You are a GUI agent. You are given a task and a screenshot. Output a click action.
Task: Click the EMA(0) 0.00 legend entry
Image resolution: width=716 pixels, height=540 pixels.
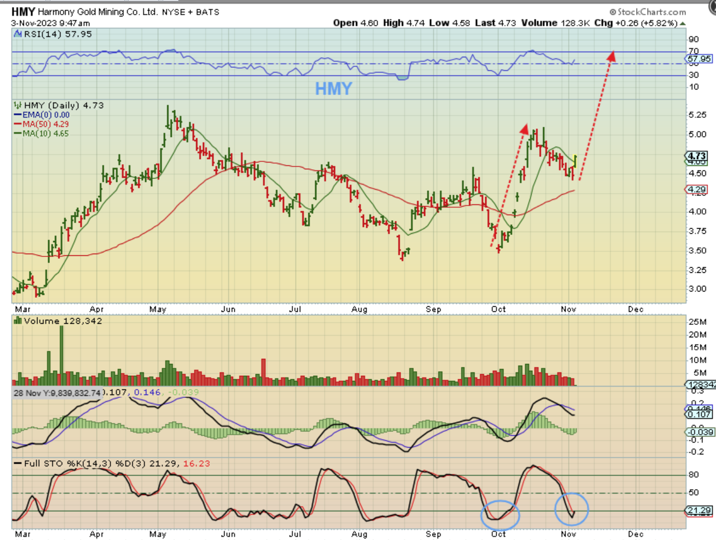pos(46,115)
